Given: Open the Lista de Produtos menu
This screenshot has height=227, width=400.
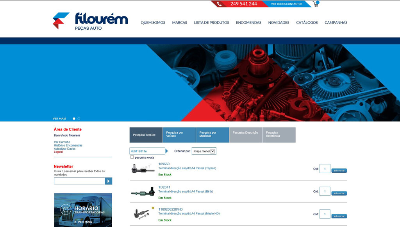Looking at the screenshot, I should coord(211,23).
